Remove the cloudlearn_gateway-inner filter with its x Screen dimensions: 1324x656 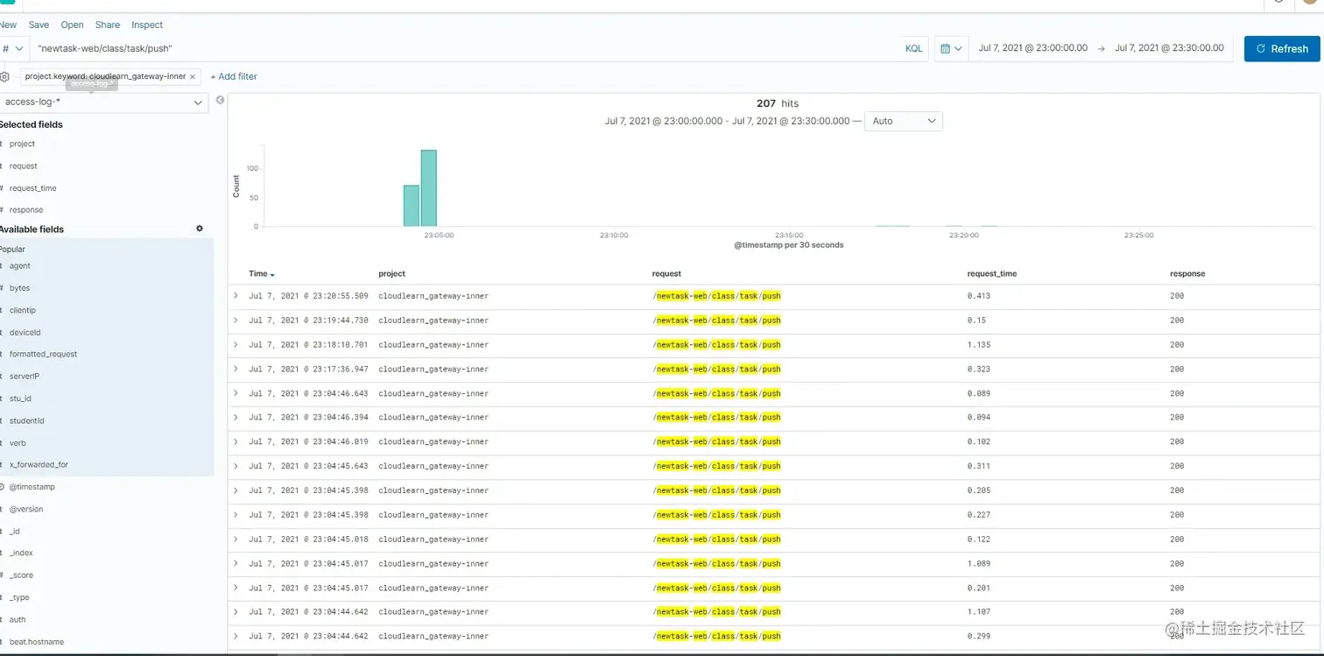(x=193, y=77)
